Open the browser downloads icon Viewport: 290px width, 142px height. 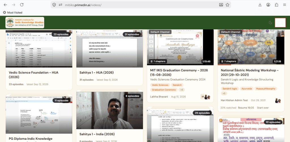260,5
